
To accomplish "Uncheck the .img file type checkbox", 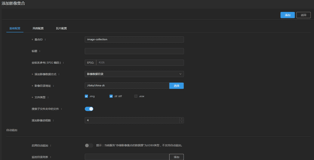I will coord(86,96).
